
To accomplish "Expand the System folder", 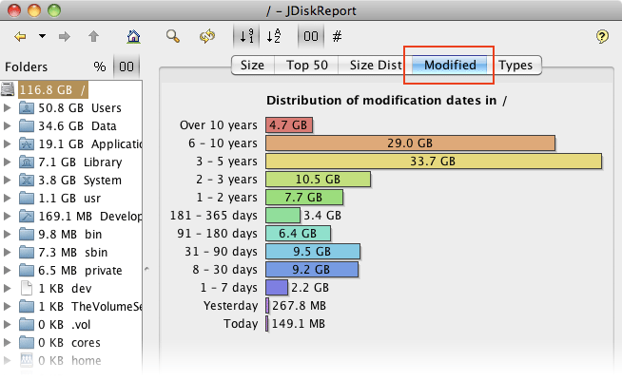I will (7, 180).
